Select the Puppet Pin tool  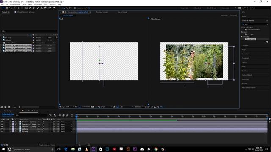pos(54,8)
